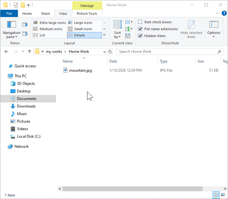Click Size all columns to fit icon
The height and width of the screenshot is (199, 228).
128,36
